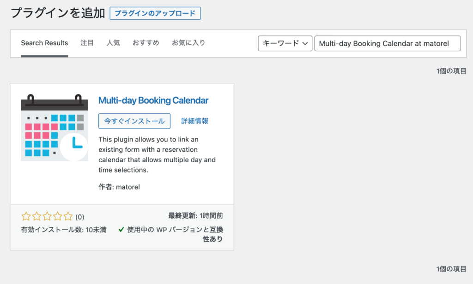
Task: Click the (0) rating count
Action: click(x=79, y=217)
